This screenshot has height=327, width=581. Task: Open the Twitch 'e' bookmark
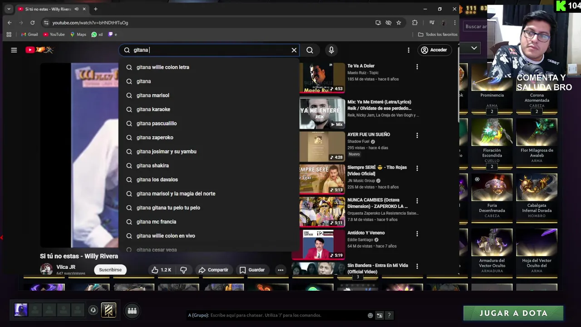coord(112,35)
